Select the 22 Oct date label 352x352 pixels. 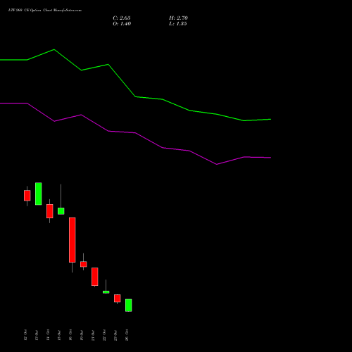coord(104,335)
